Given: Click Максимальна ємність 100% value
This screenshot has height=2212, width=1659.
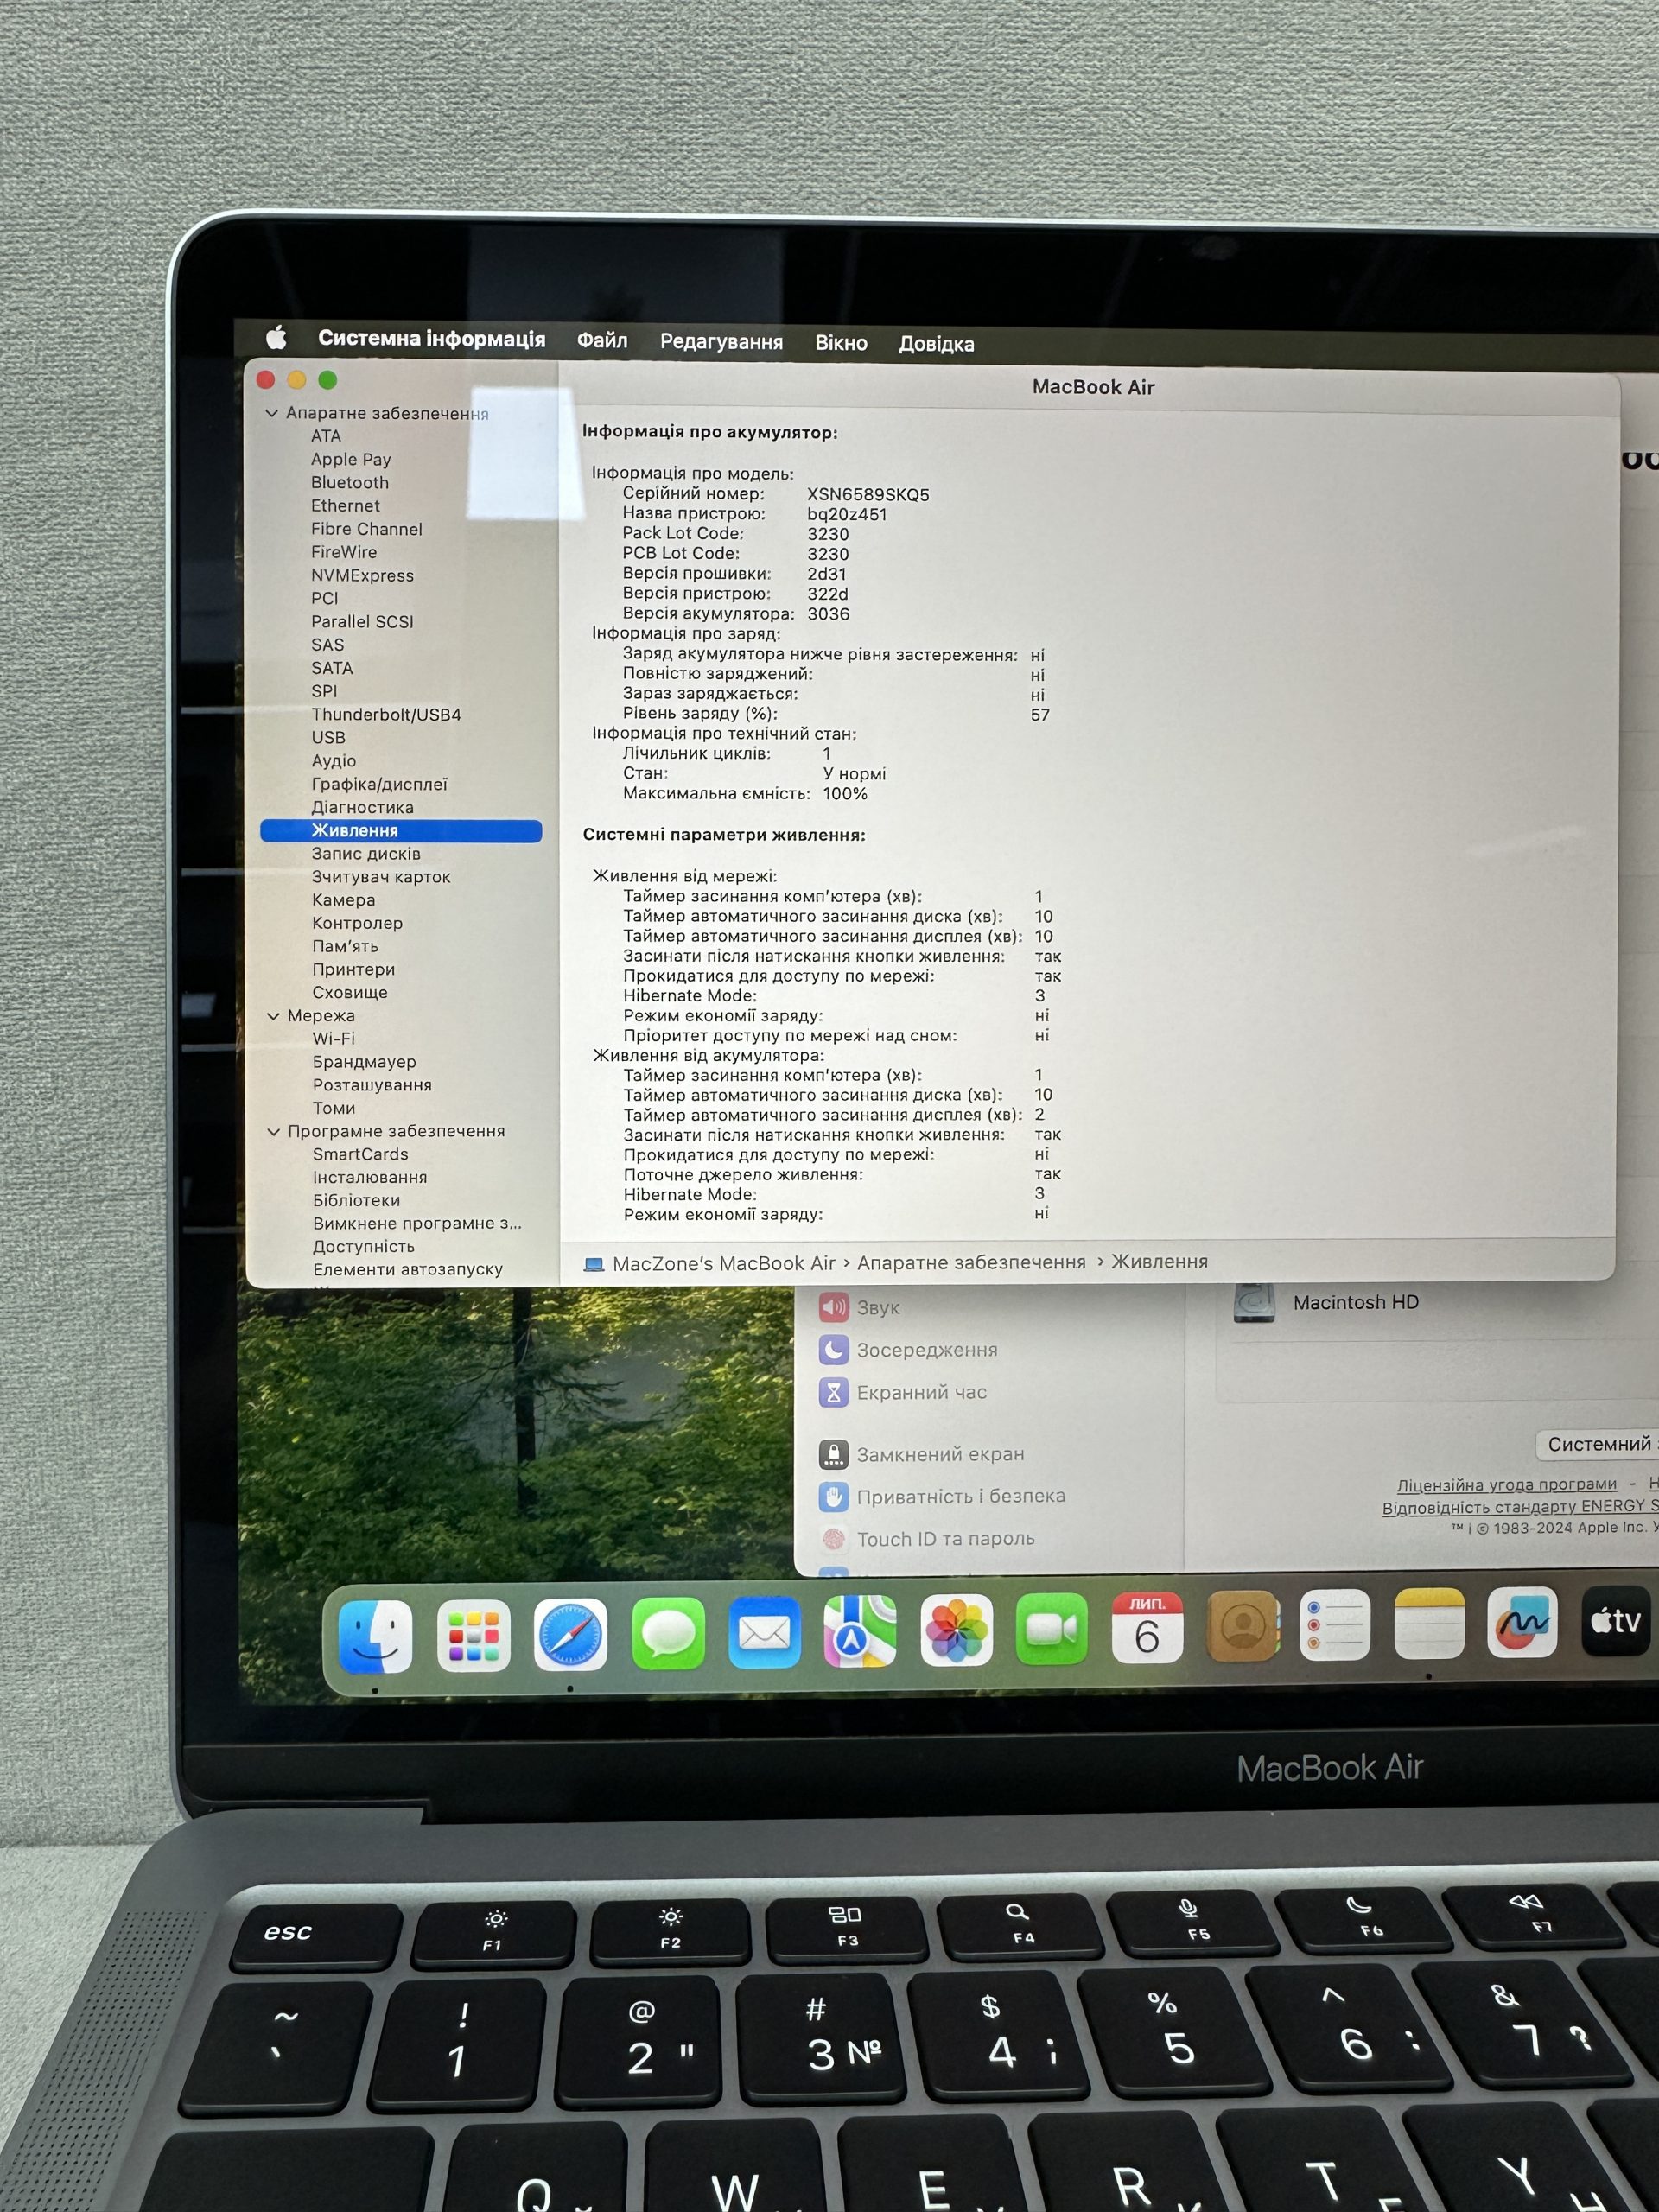Looking at the screenshot, I should (845, 794).
